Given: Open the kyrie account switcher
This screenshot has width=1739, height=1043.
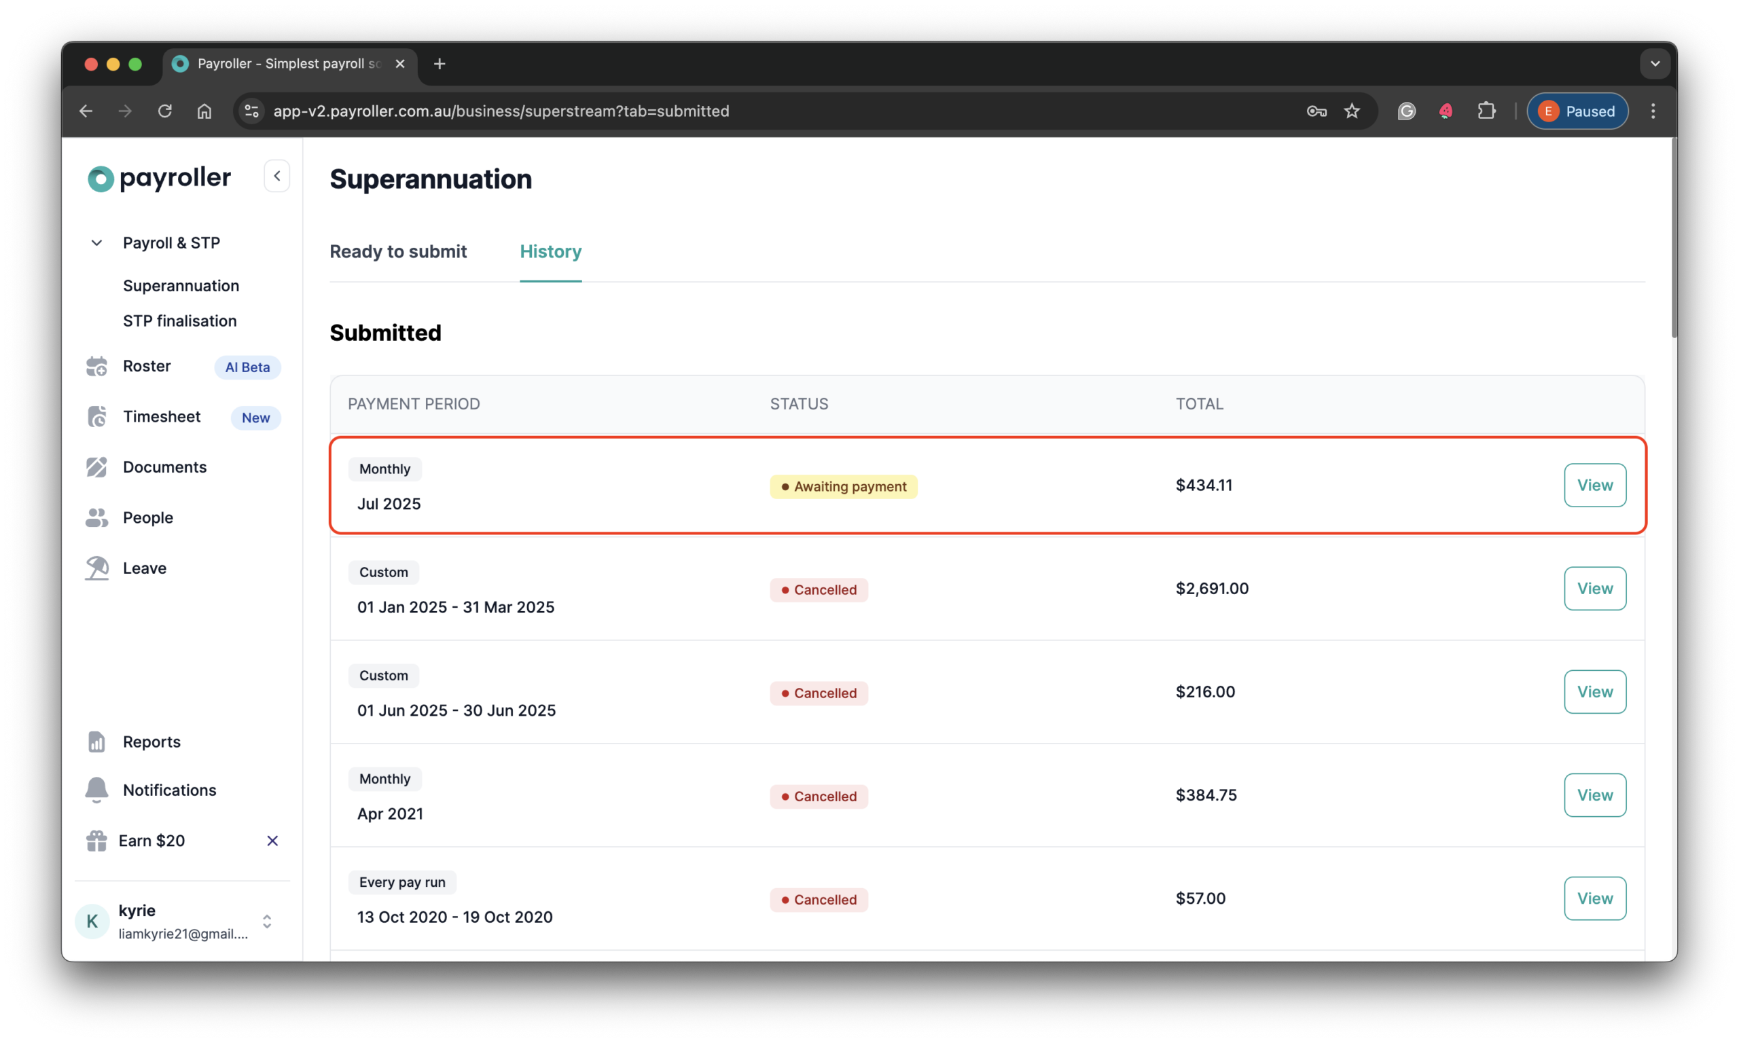Looking at the screenshot, I should 267,921.
